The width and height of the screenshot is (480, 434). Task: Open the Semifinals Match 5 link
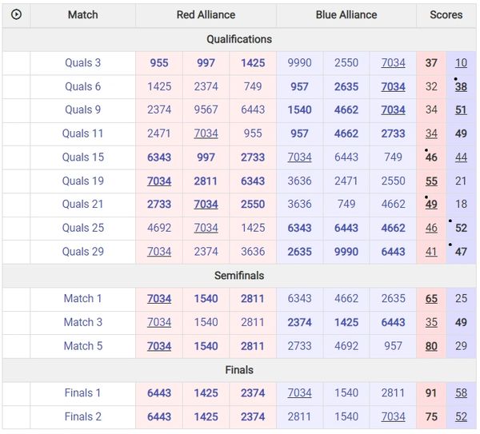pos(83,345)
